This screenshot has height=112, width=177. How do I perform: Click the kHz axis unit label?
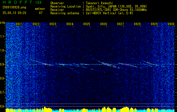point(3,23)
